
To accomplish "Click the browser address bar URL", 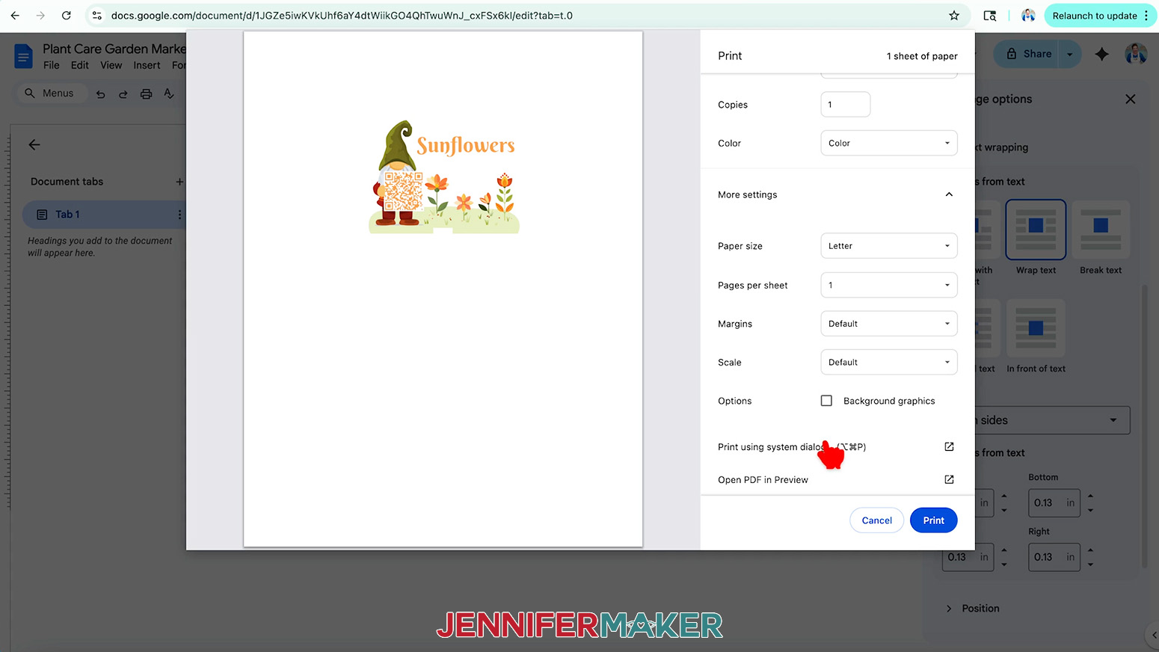I will coord(342,15).
